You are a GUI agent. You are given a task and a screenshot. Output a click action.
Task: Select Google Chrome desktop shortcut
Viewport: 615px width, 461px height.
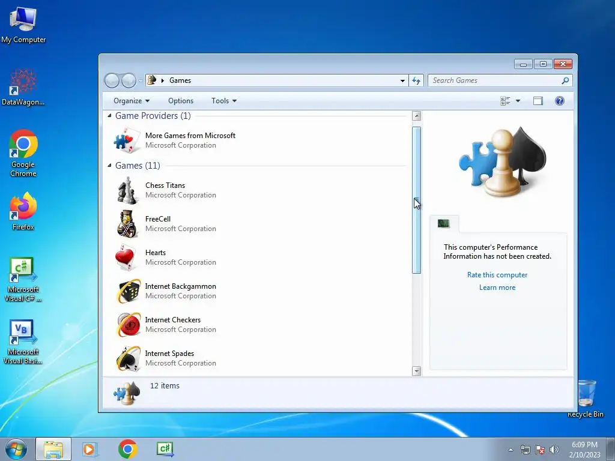(x=23, y=153)
